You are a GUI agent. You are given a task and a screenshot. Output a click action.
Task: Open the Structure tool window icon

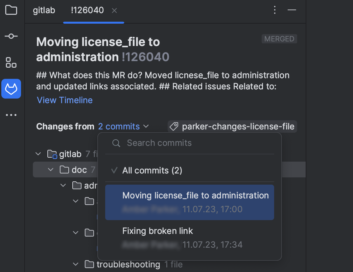(11, 62)
